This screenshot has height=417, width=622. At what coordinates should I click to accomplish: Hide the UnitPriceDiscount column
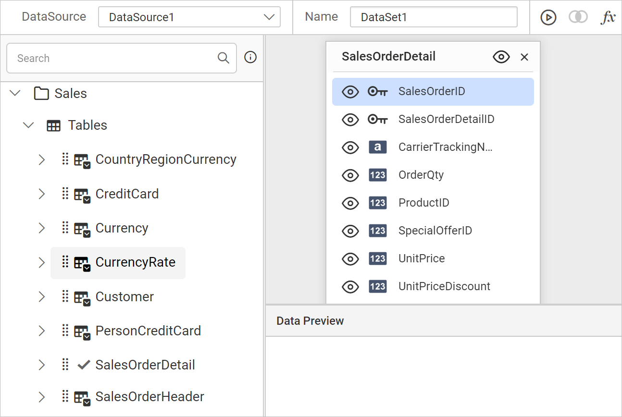[350, 287]
